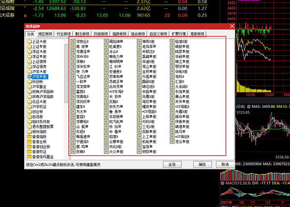
Task: Open the 上证B股 folder icon
Action: [x=29, y=46]
